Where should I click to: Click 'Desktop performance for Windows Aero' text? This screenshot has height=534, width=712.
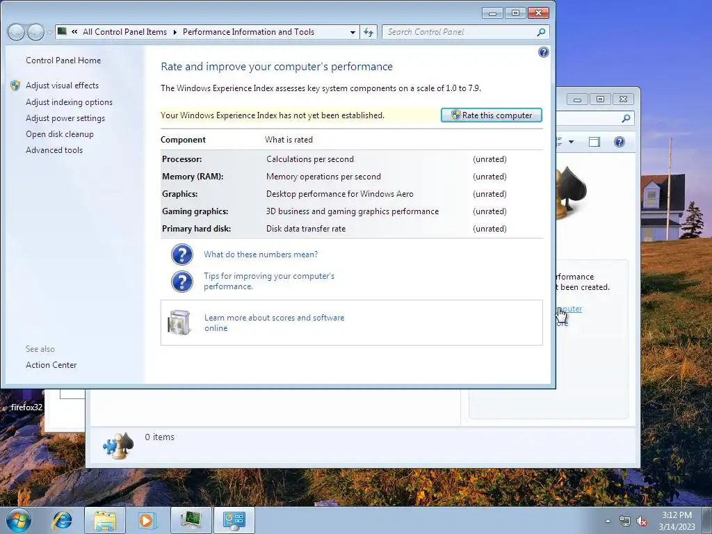click(x=339, y=194)
